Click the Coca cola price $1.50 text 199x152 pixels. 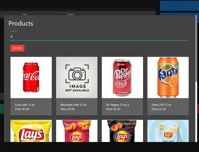coord(22,109)
